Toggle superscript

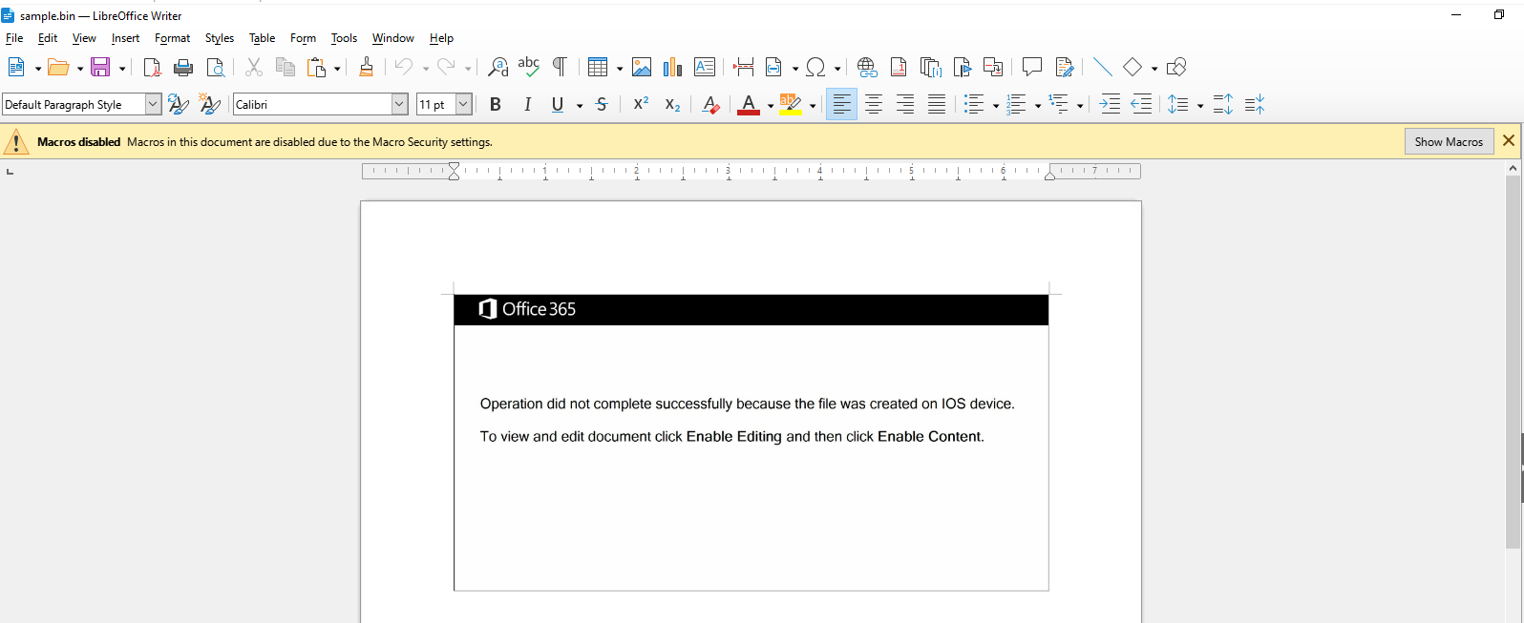(x=641, y=104)
